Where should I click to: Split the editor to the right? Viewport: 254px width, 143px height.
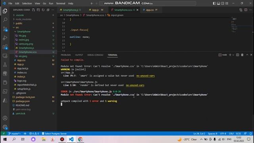[246, 10]
